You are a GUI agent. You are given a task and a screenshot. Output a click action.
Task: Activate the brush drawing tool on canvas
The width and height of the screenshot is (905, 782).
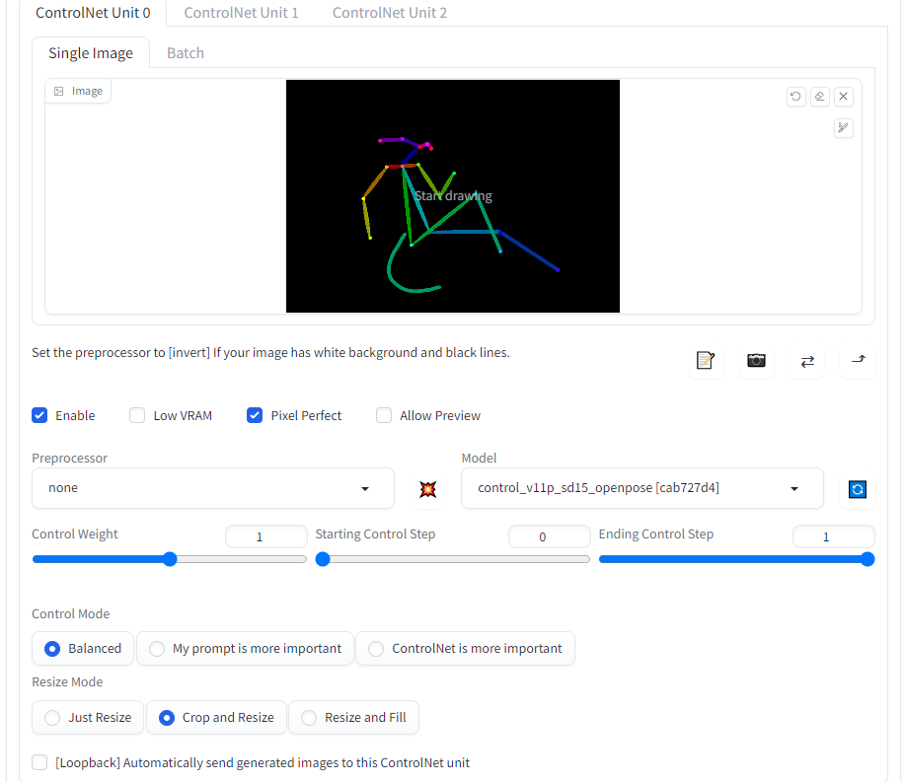click(x=843, y=127)
